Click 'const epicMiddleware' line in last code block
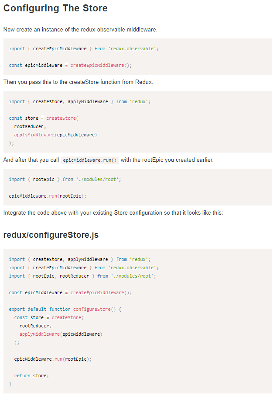 click(70, 292)
